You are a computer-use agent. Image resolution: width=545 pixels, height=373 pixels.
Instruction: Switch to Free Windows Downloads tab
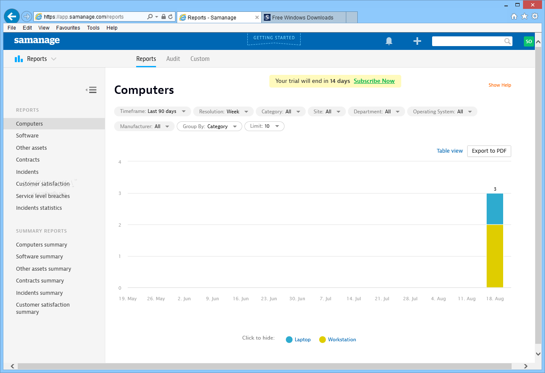click(x=304, y=17)
